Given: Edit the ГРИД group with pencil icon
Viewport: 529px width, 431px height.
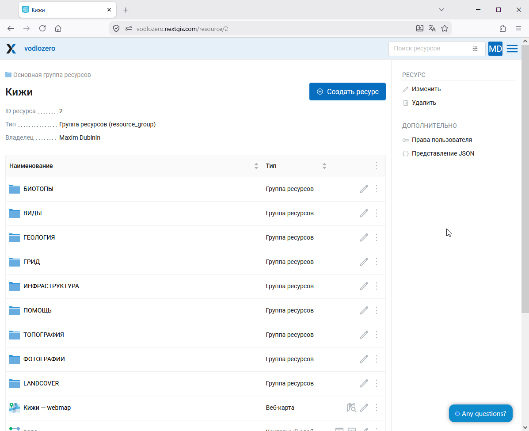Looking at the screenshot, I should (364, 262).
